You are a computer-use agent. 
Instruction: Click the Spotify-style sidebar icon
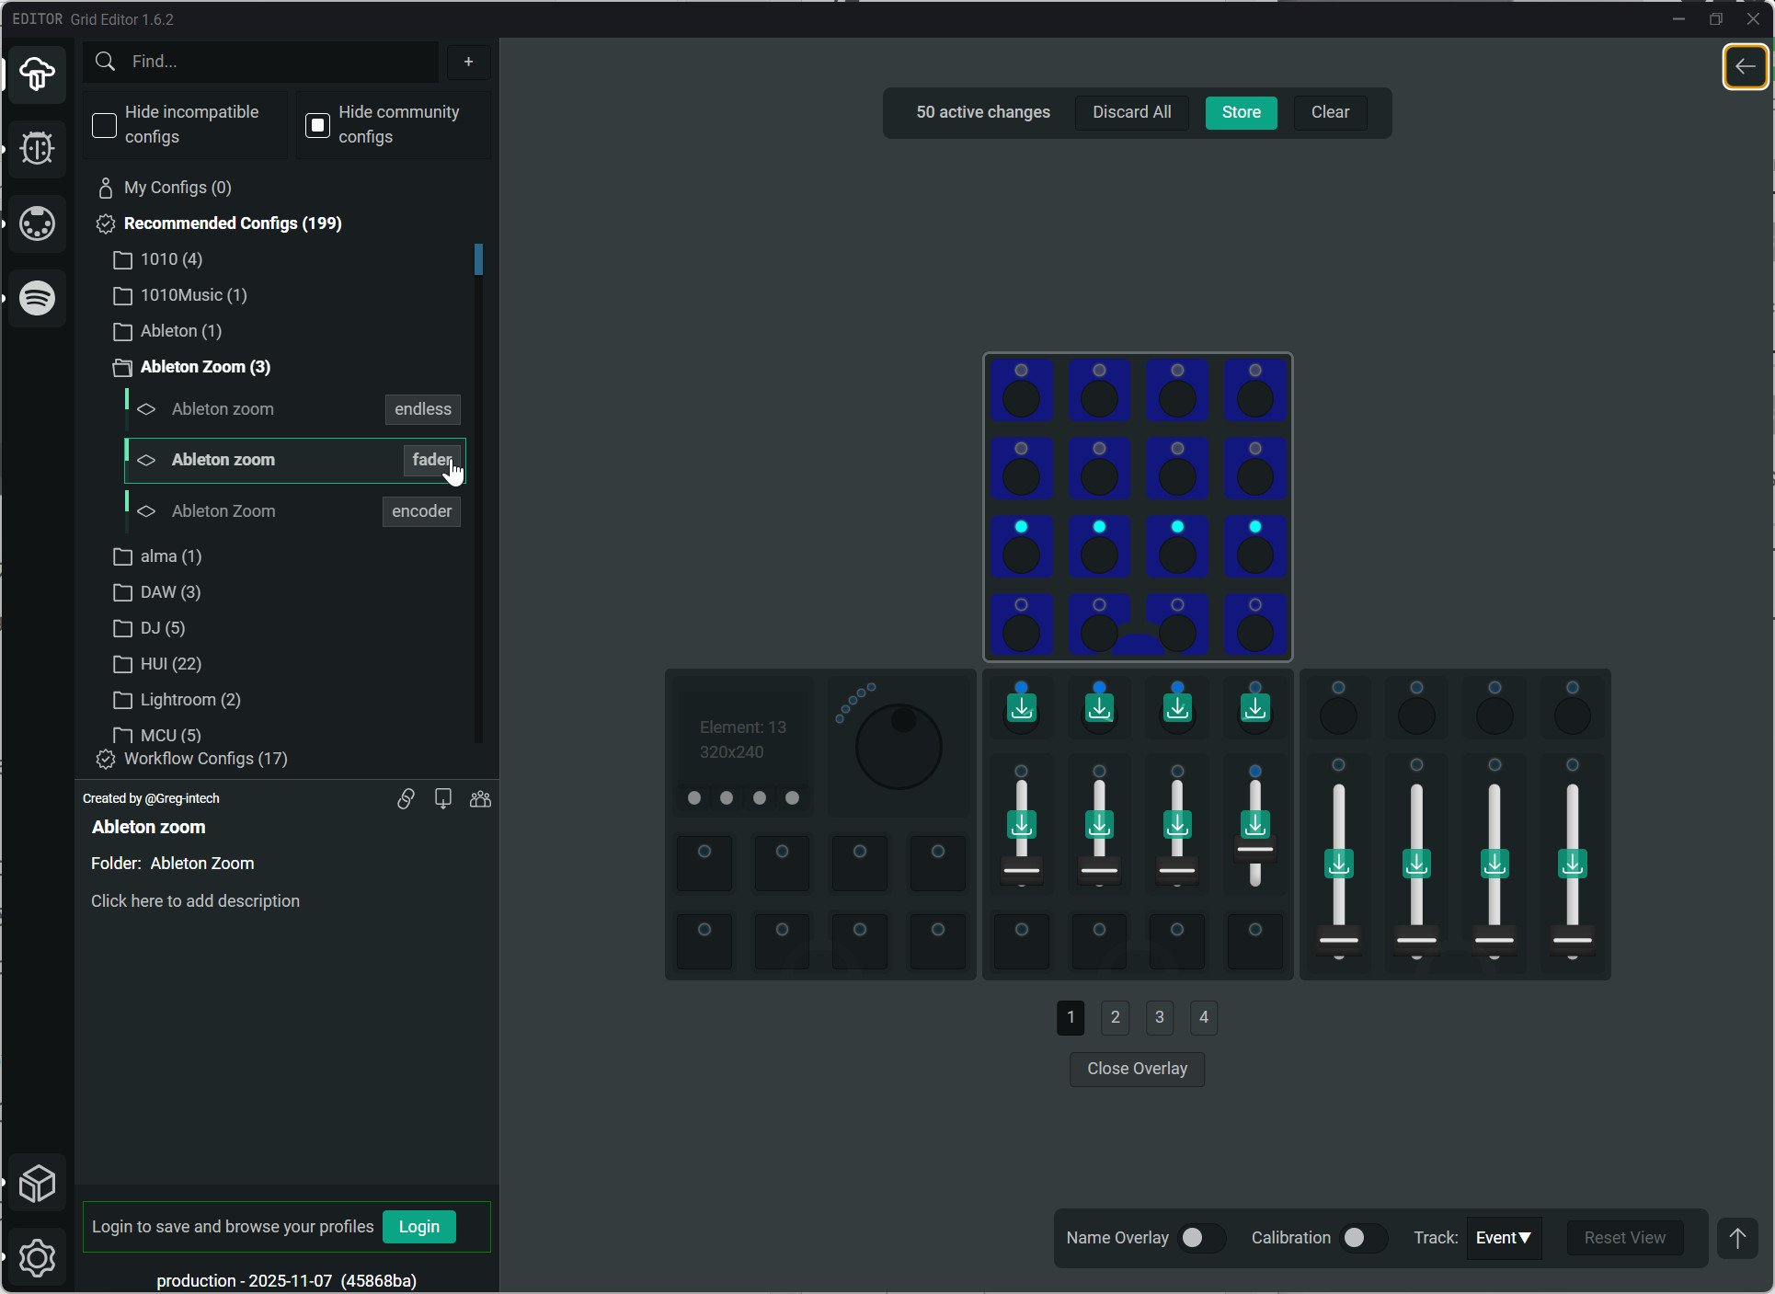[37, 298]
